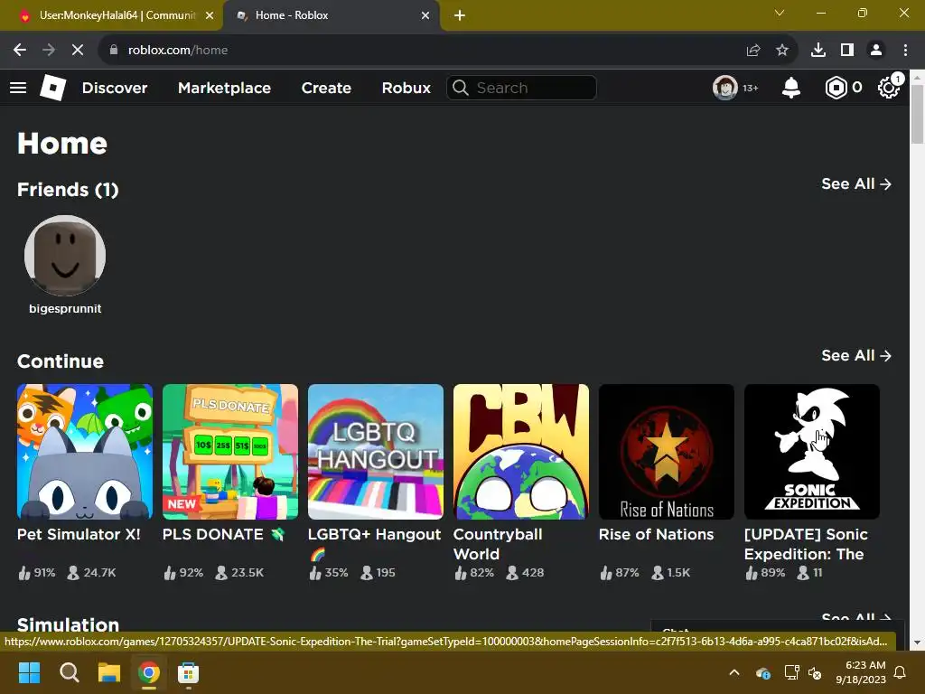This screenshot has width=925, height=694.
Task: Click the OneDrive cloud tray icon
Action: tap(763, 672)
